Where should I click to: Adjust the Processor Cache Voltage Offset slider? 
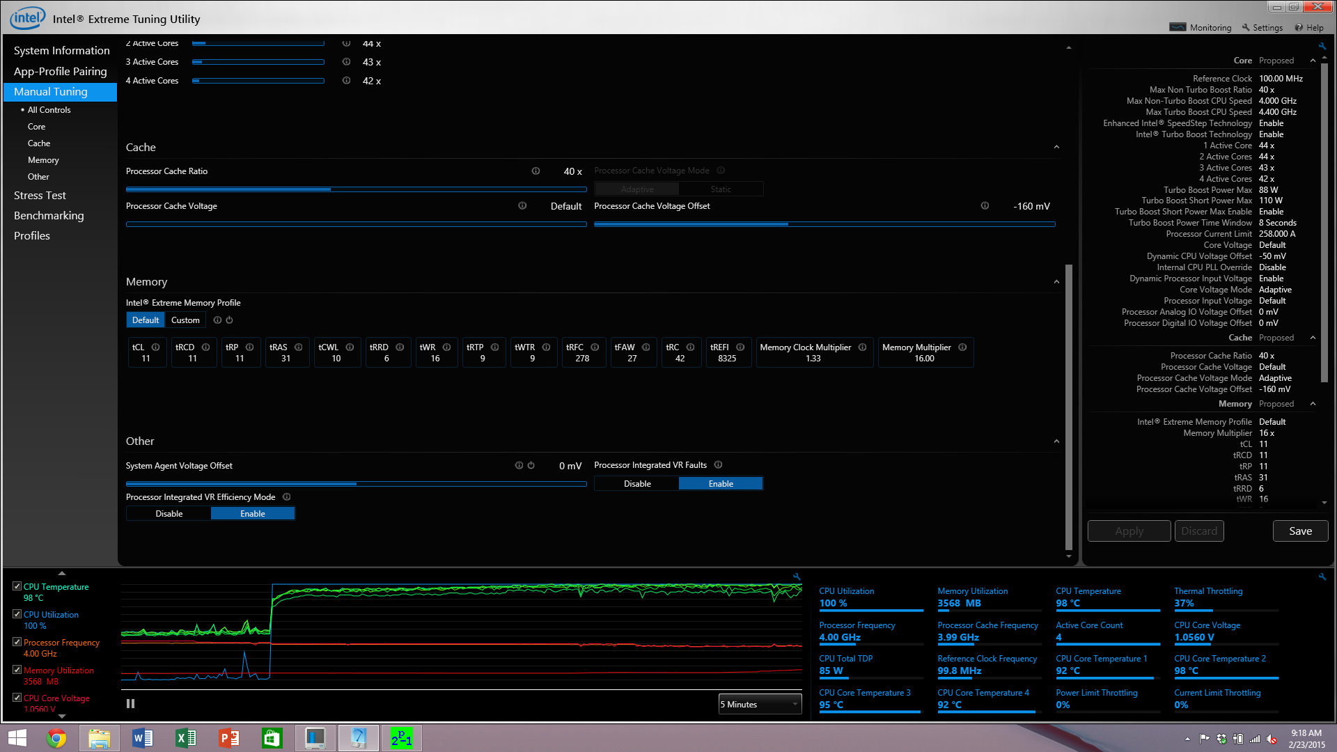pos(824,224)
